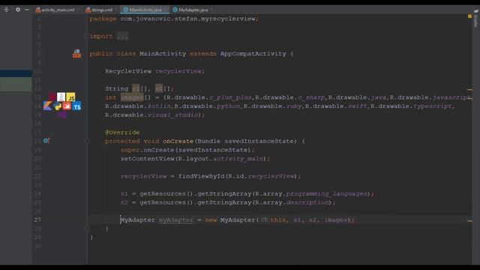Viewport: 480px width, 270px height.
Task: Click the override method gutter icon
Action: (x=46, y=141)
